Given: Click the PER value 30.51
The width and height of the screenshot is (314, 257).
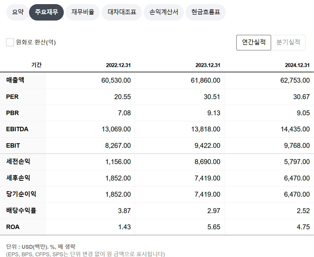Looking at the screenshot, I should coord(212,97).
